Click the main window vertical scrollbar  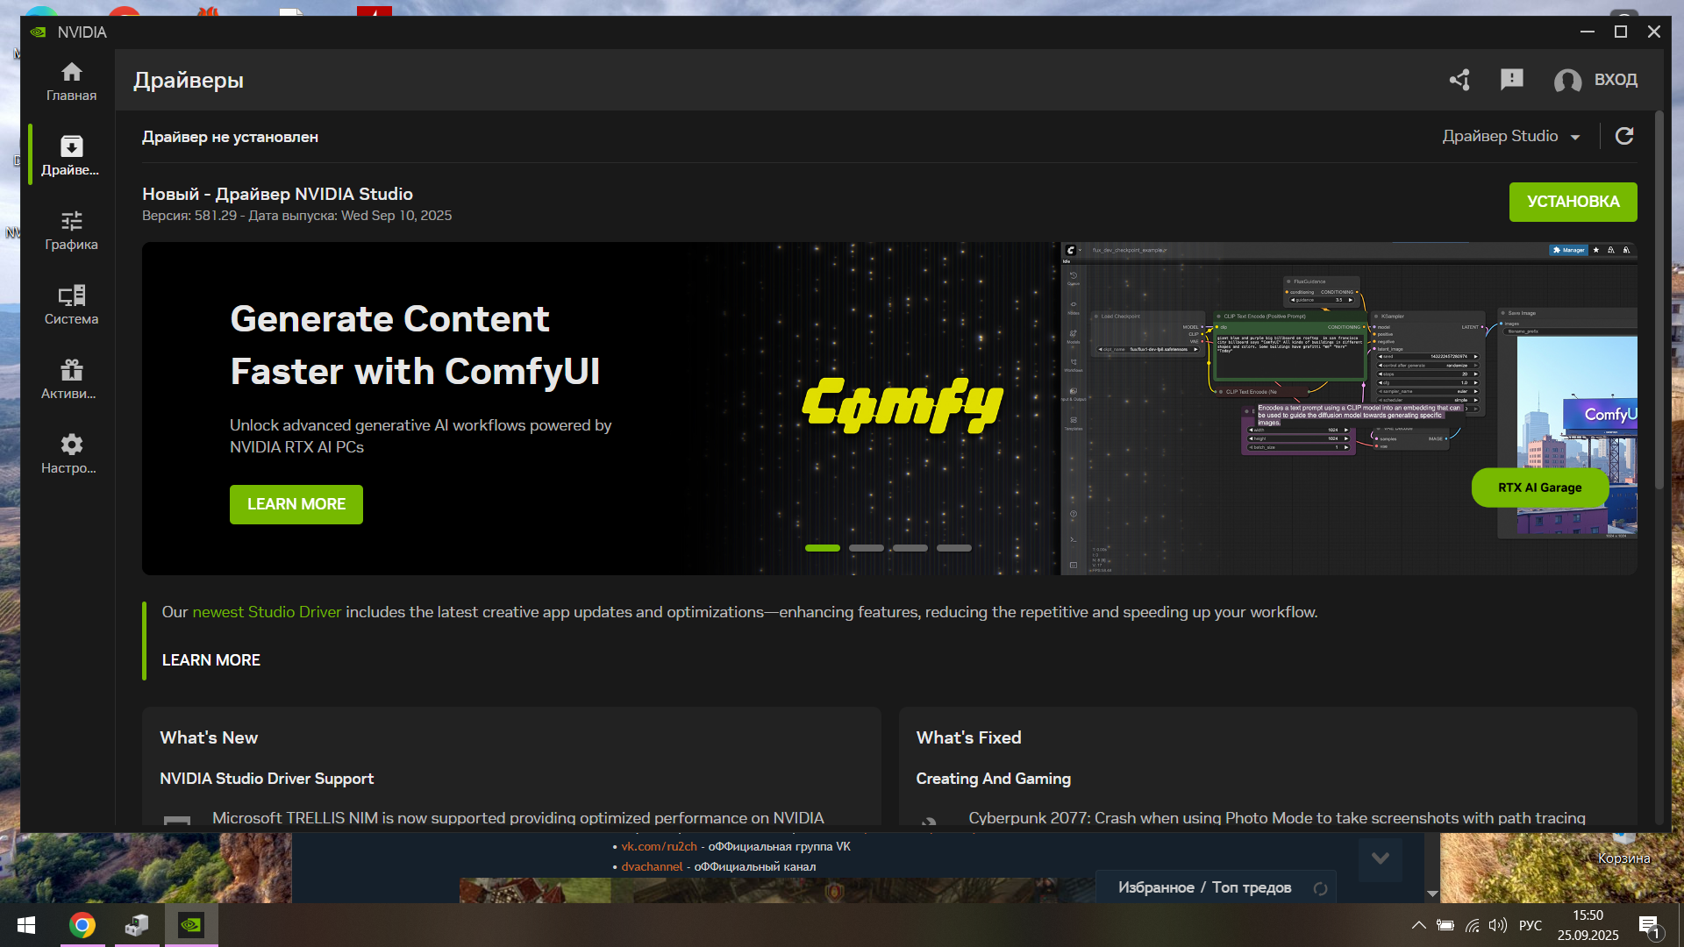pos(1659,300)
